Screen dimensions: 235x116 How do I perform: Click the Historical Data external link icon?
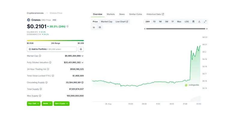click(163, 14)
